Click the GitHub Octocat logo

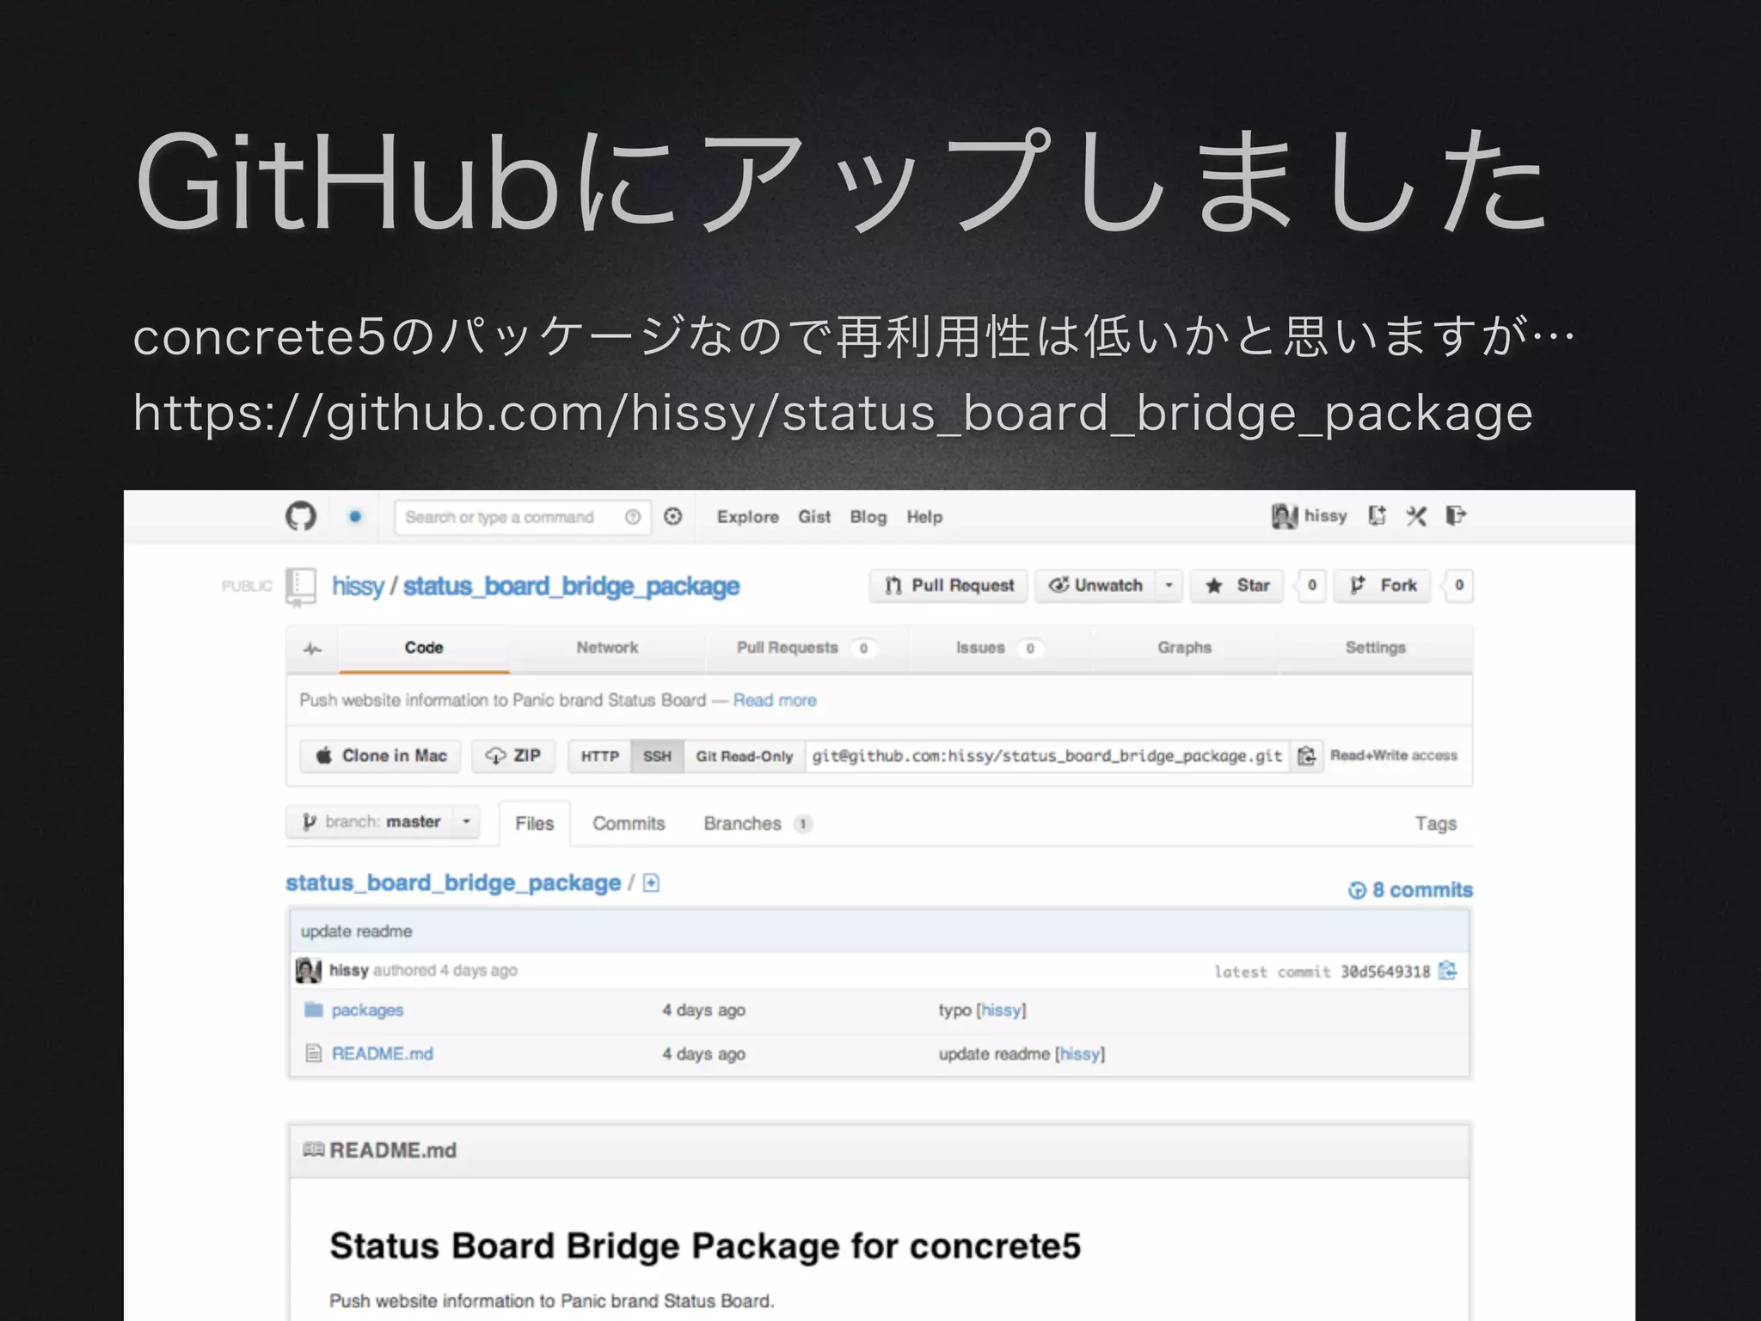301,516
